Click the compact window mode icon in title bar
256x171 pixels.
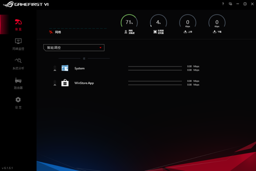point(230,4)
